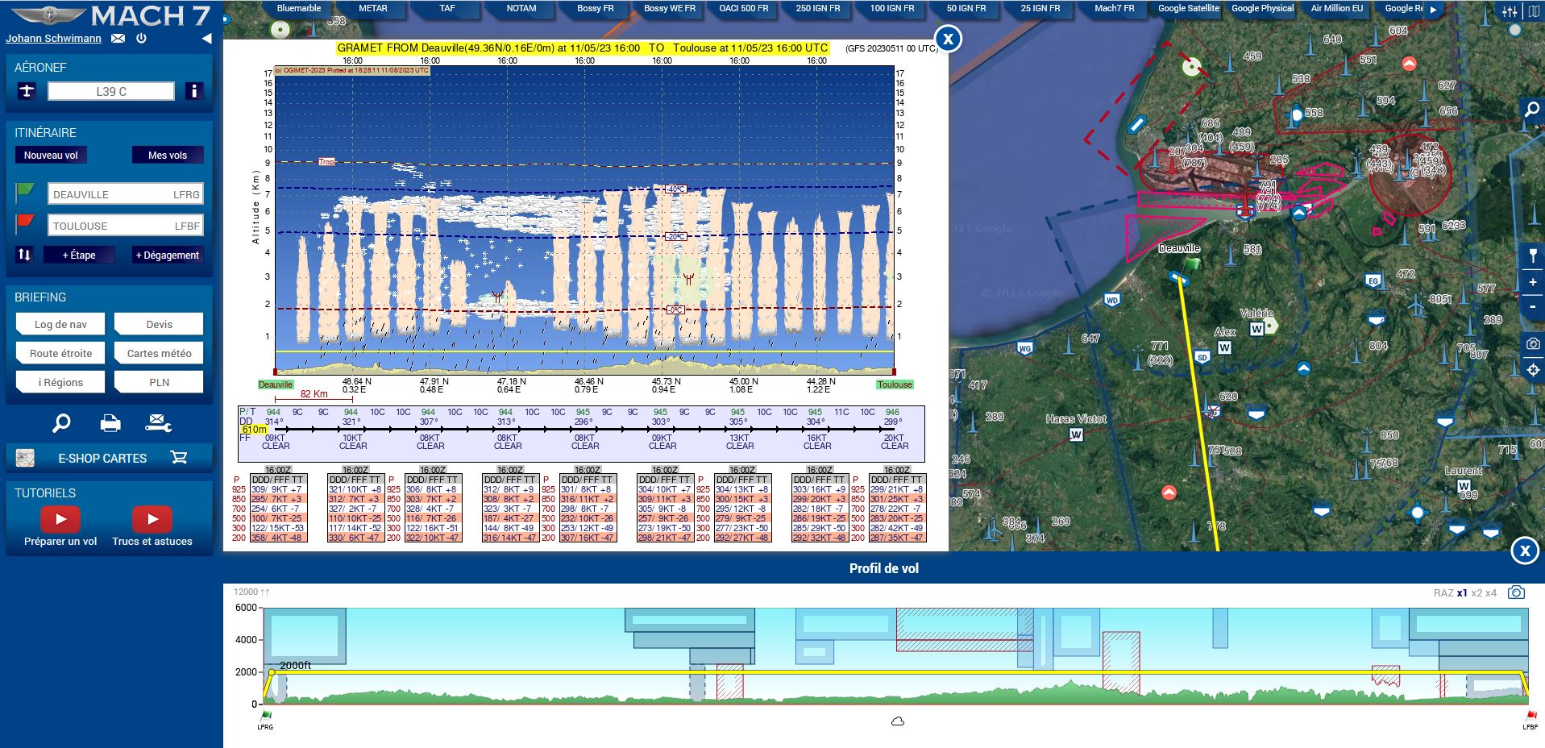This screenshot has height=748, width=1545.
Task: Click the tools wrench icon
Action: [x=159, y=423]
